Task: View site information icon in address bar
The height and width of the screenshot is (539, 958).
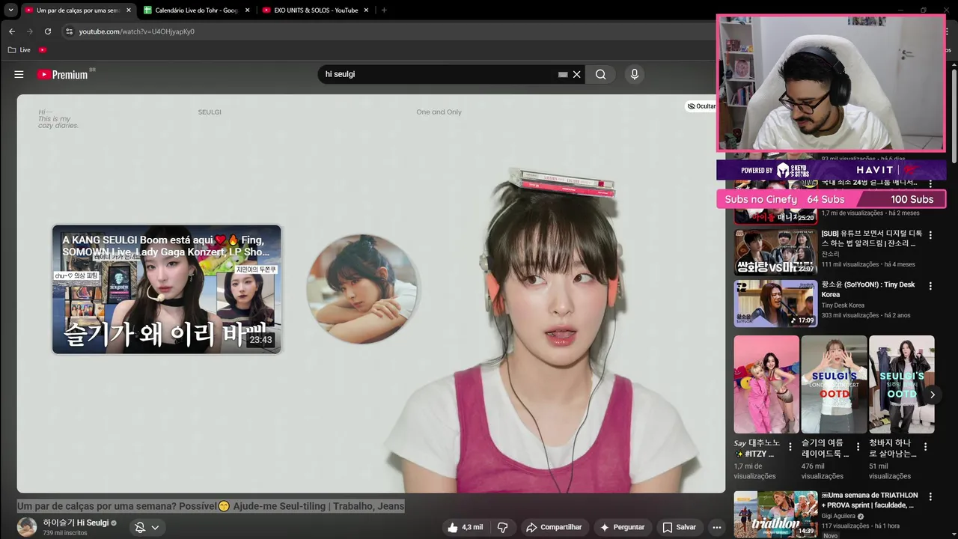Action: (x=69, y=31)
